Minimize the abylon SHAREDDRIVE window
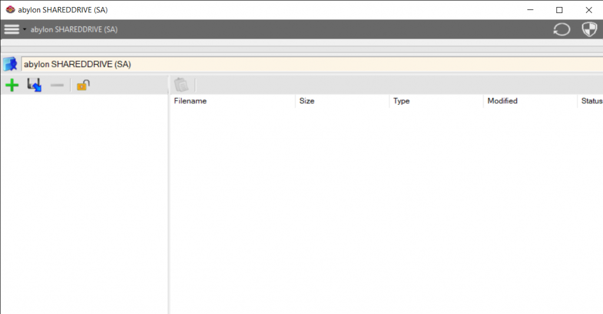Image resolution: width=603 pixels, height=314 pixels. point(531,10)
